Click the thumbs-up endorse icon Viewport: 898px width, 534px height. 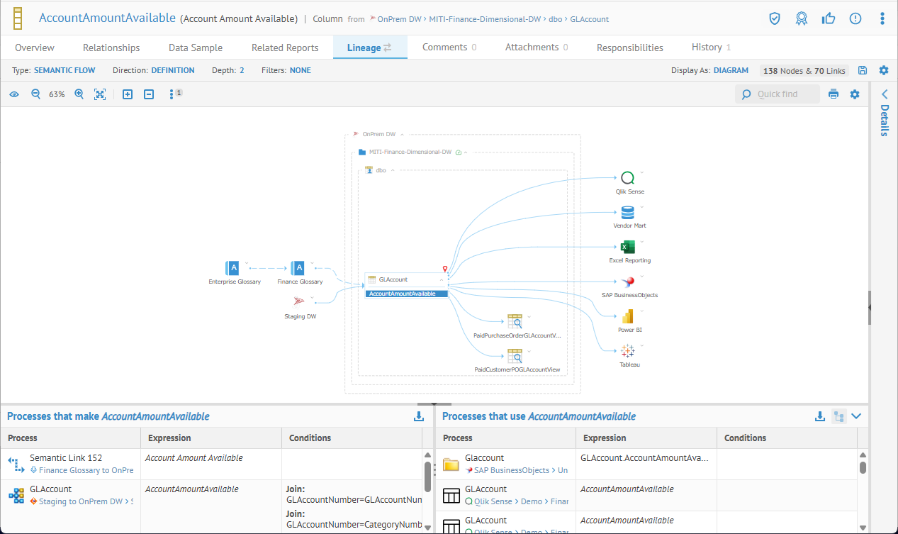tap(828, 18)
